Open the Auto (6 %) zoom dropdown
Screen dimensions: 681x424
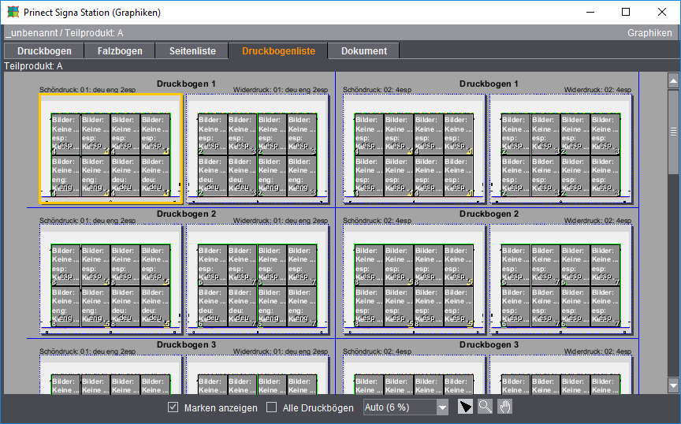(x=442, y=407)
